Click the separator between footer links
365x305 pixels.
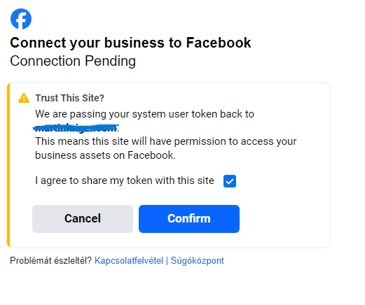tap(167, 260)
